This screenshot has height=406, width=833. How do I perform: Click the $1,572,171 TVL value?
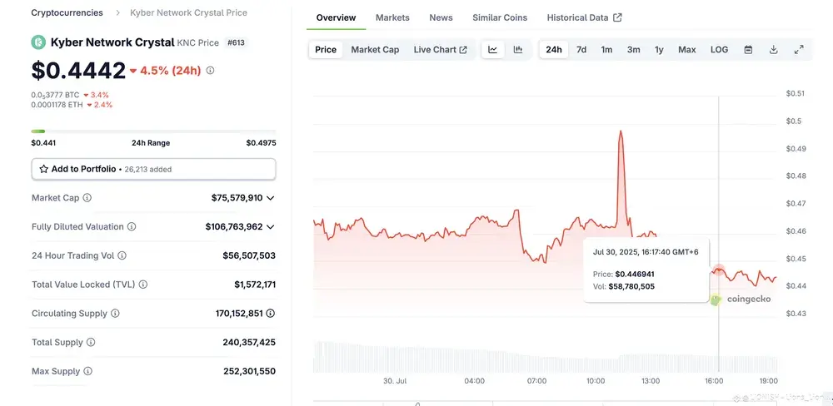pos(255,285)
